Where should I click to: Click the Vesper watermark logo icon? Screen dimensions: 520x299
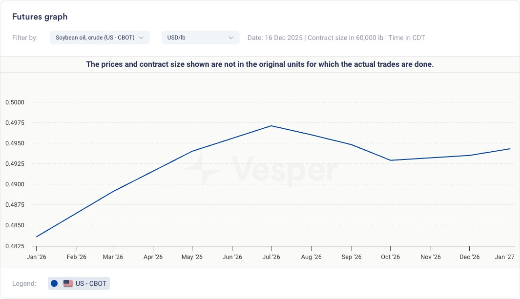click(201, 170)
